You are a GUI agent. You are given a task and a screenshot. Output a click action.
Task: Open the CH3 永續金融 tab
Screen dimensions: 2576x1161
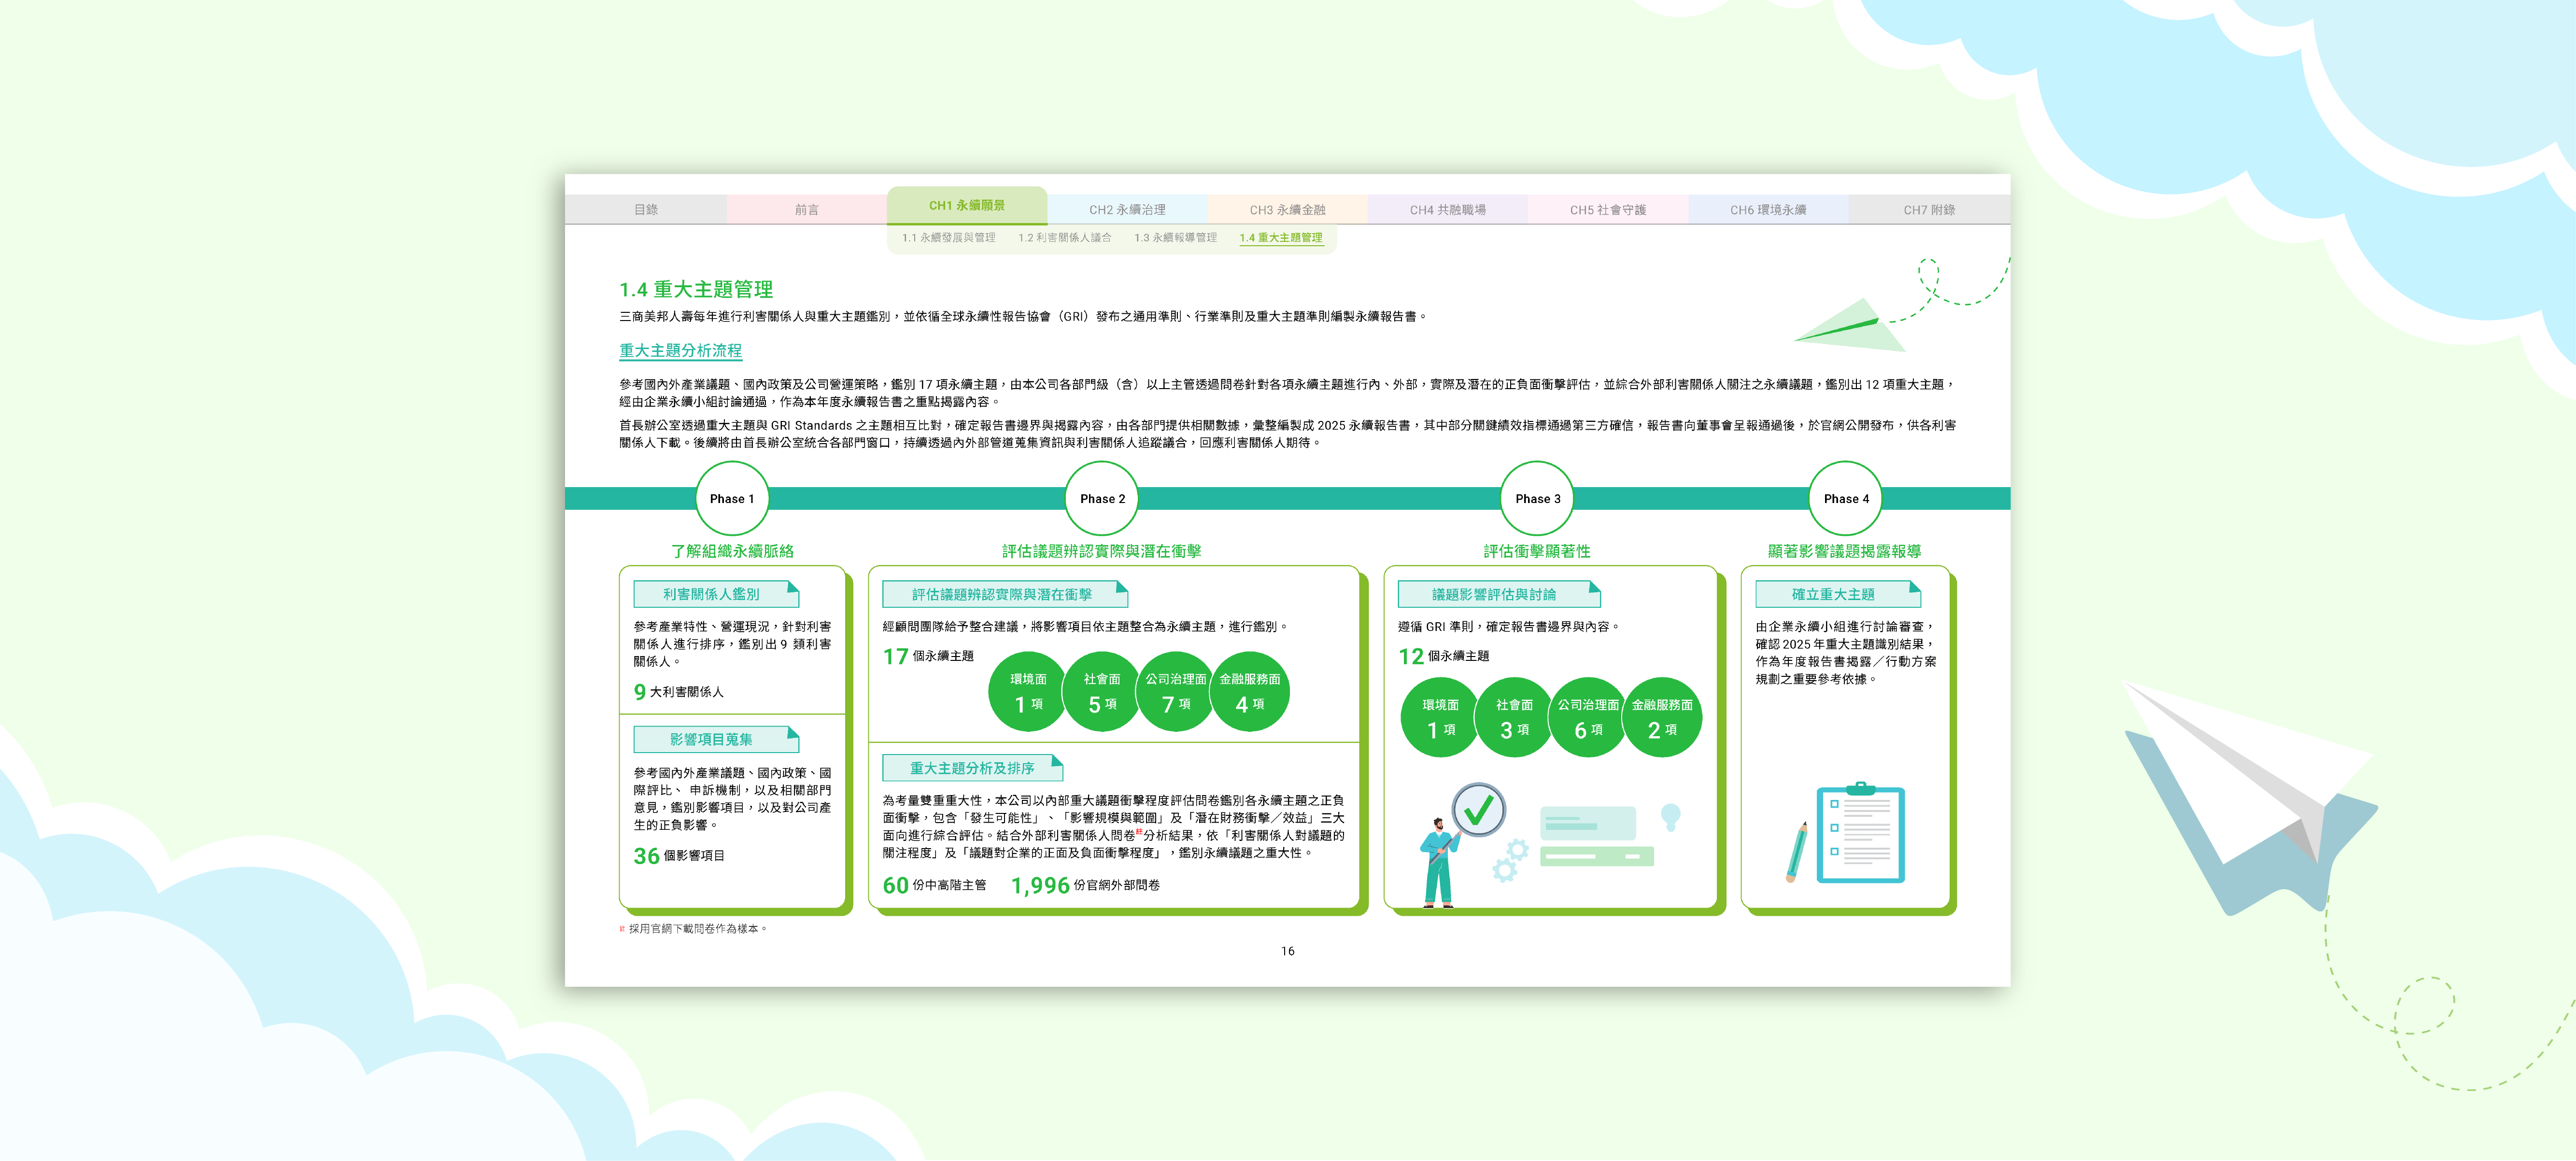point(1287,210)
